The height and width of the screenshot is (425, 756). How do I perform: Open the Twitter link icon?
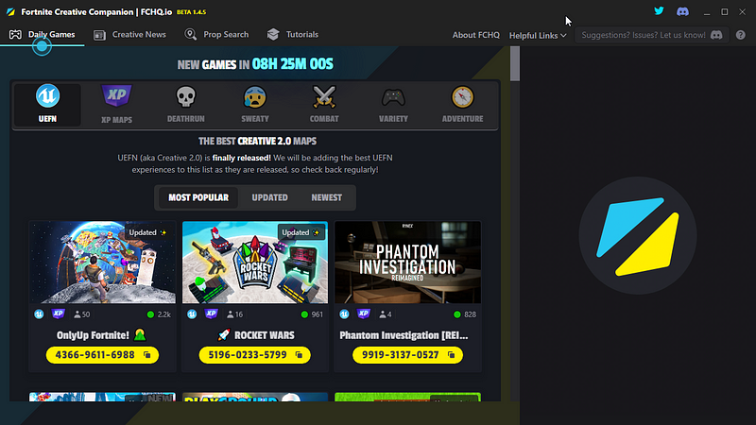[x=659, y=11]
